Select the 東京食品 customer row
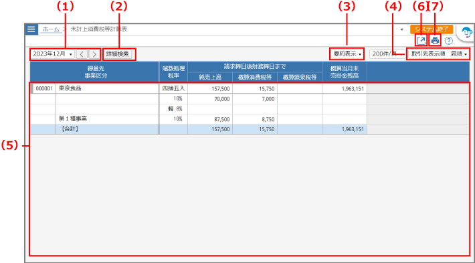 (250, 89)
